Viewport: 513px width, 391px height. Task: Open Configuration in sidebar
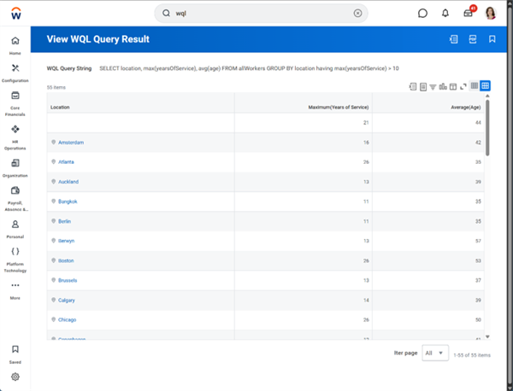coord(15,73)
